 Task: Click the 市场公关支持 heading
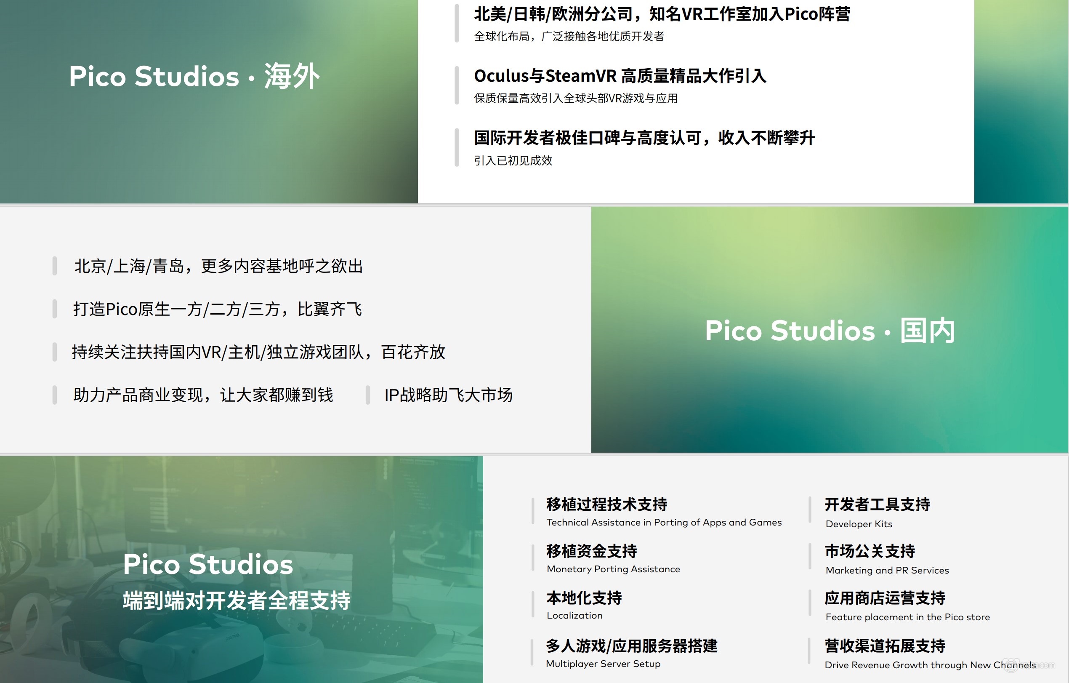870,551
